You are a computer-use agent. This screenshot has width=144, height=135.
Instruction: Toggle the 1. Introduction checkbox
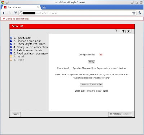11,38
